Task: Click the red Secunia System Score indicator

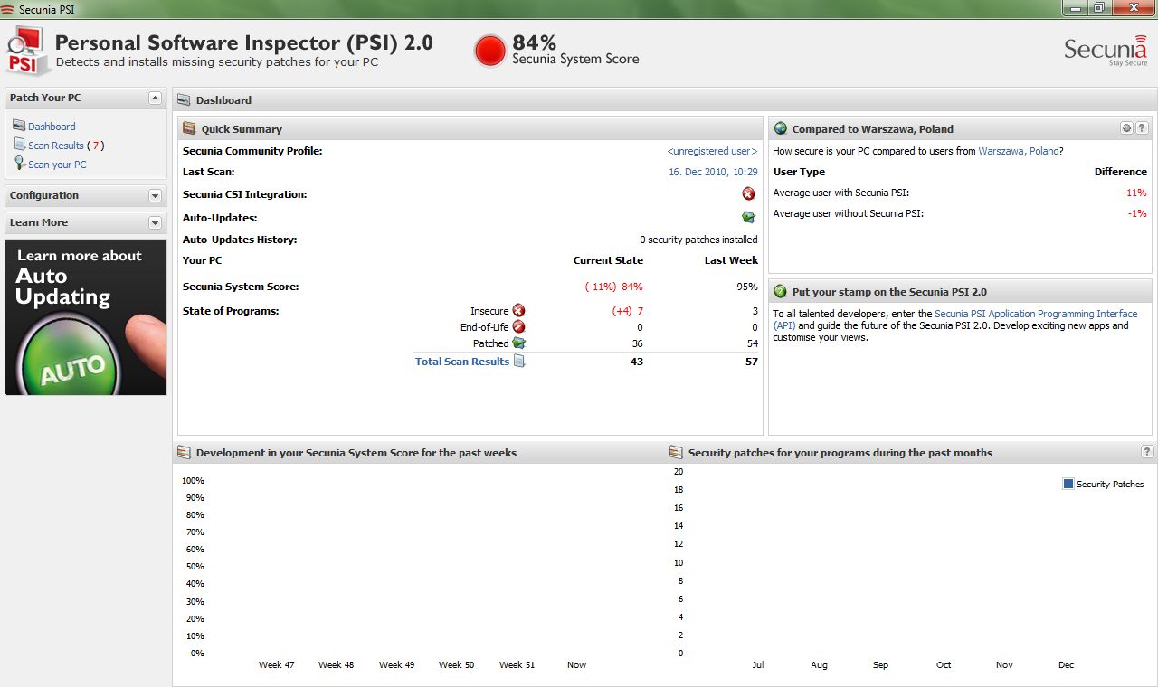Action: tap(490, 51)
